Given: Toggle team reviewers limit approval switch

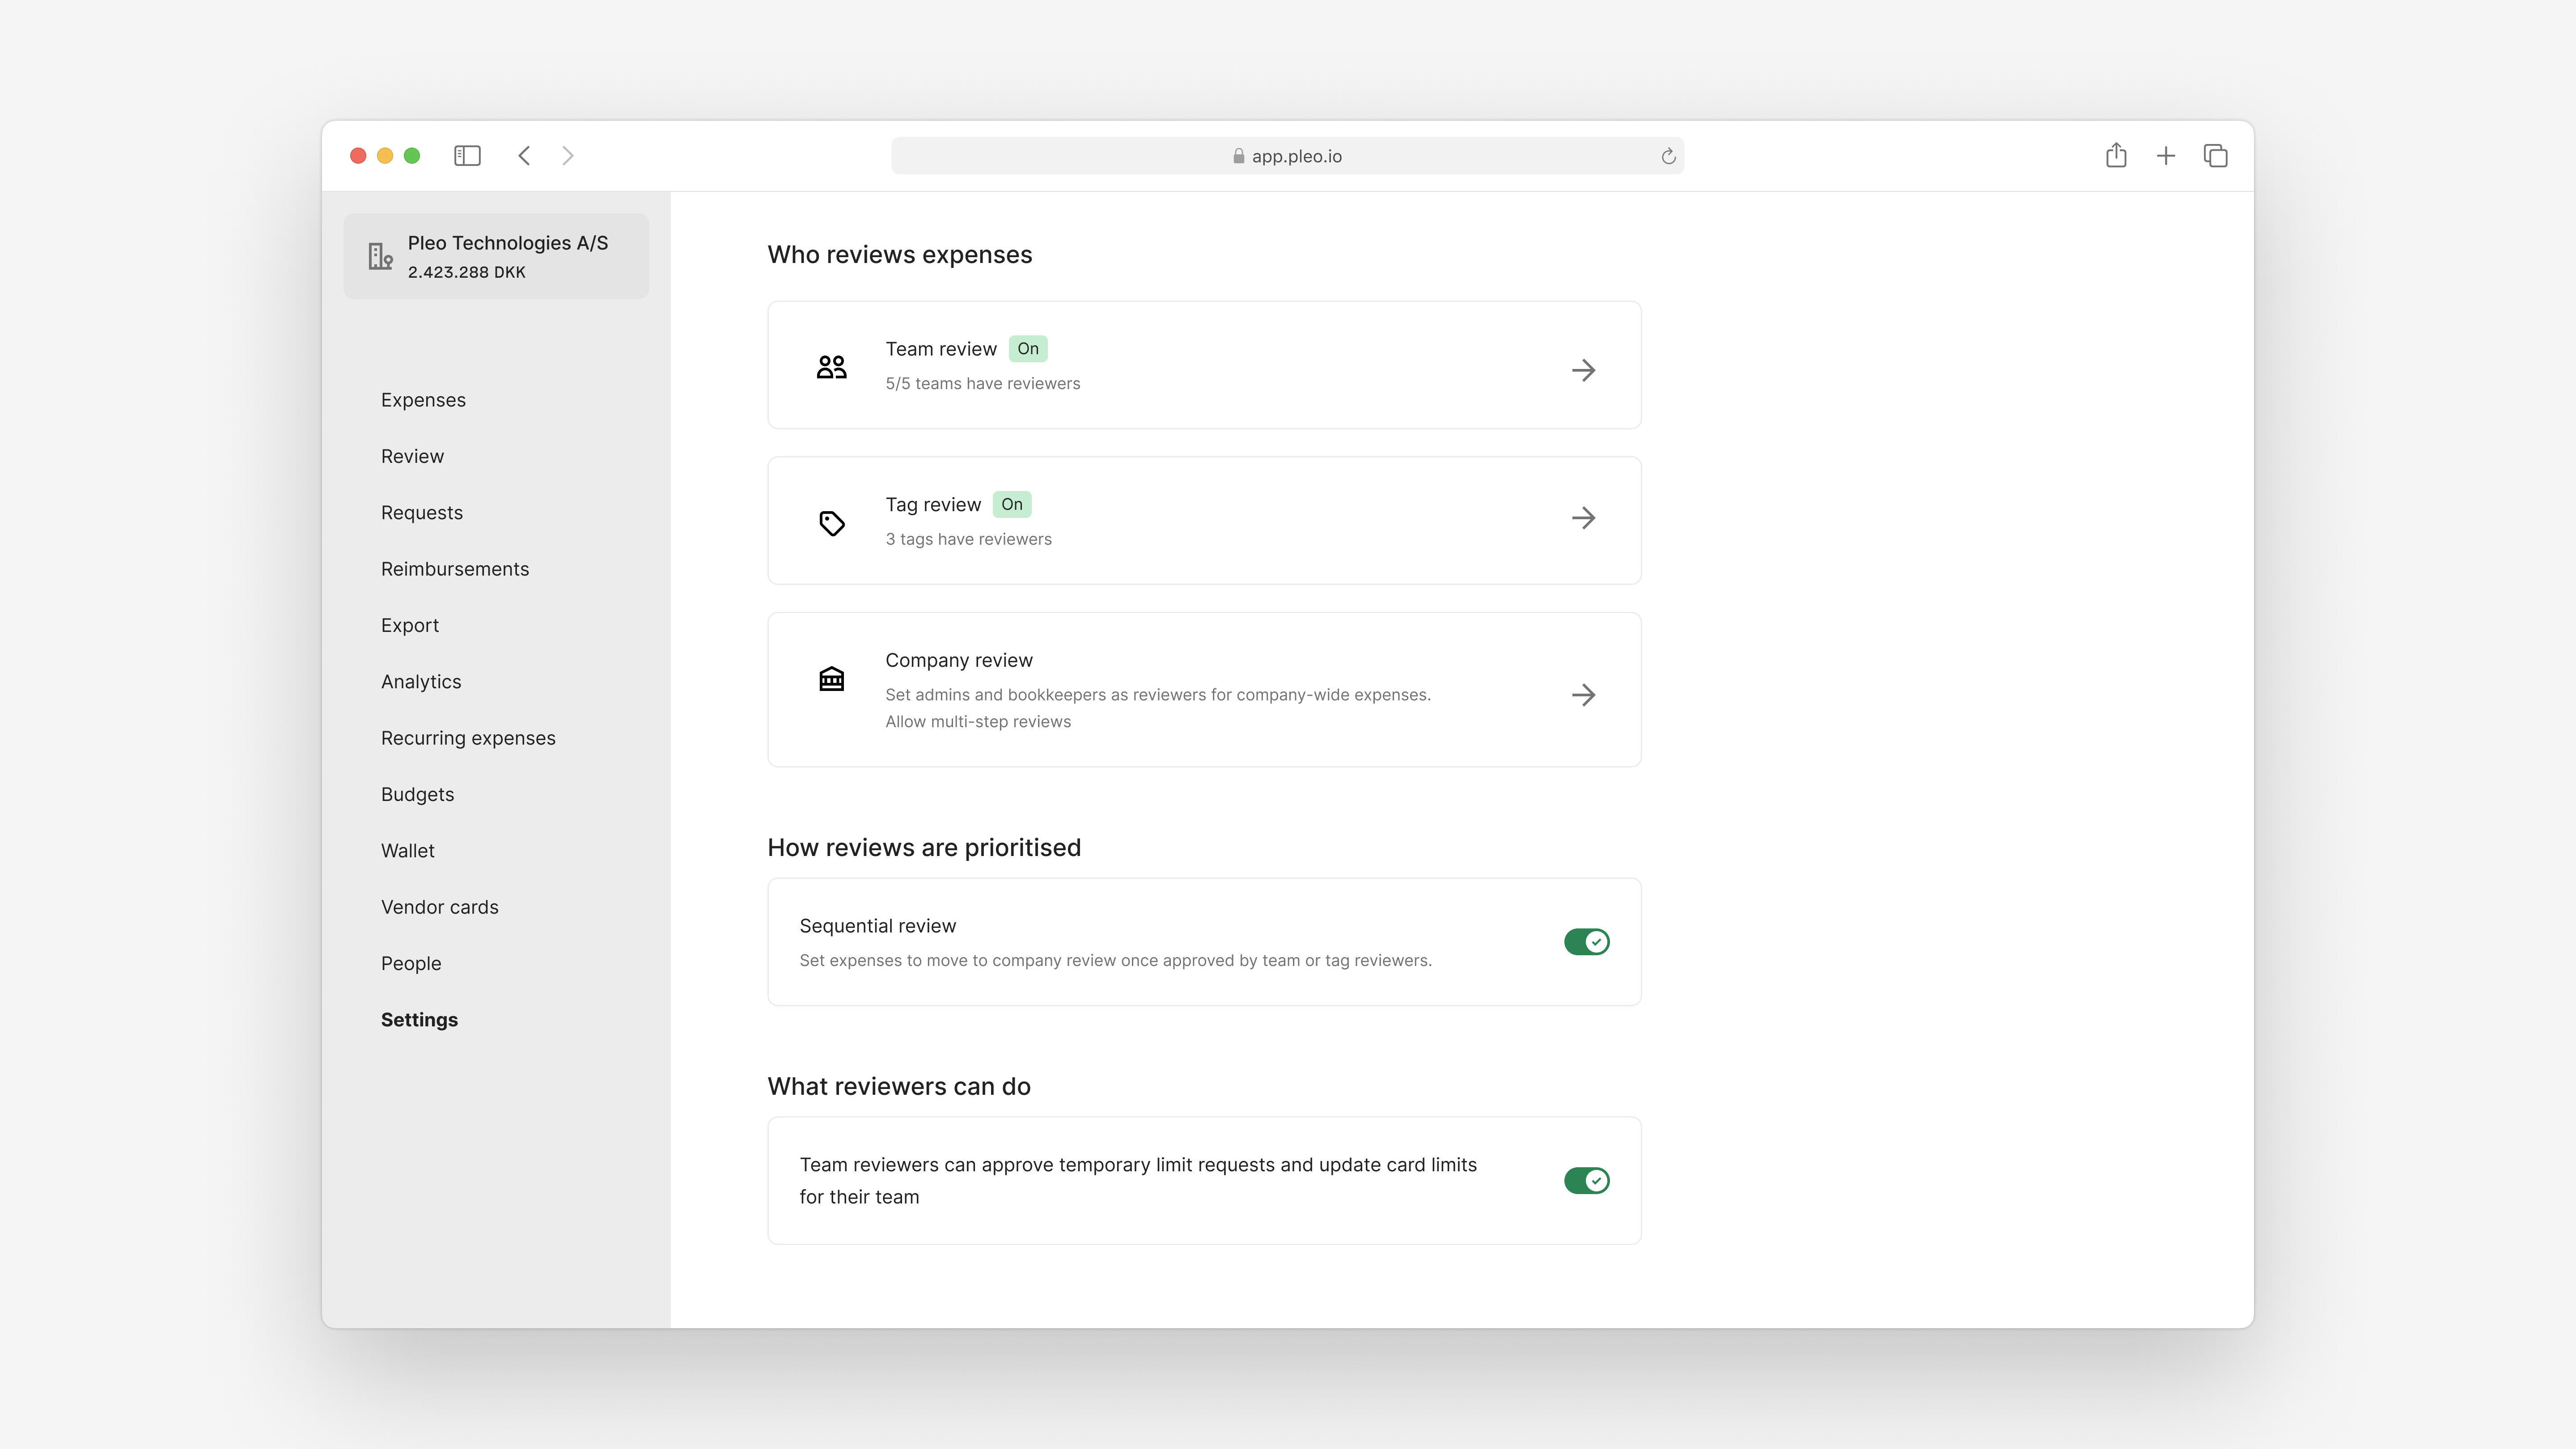Looking at the screenshot, I should pos(1587,1181).
